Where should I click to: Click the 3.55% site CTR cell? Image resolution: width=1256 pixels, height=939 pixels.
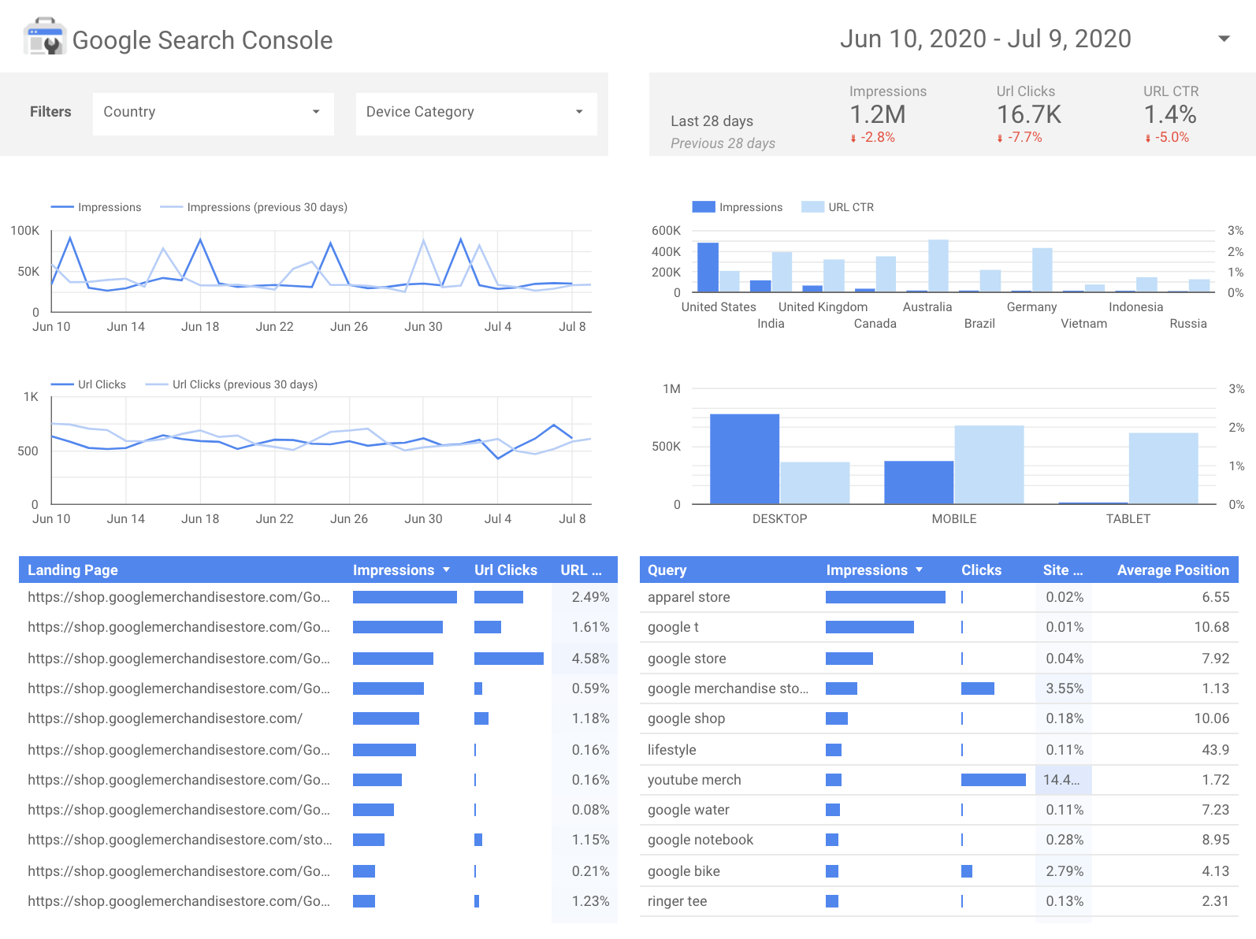click(1063, 688)
